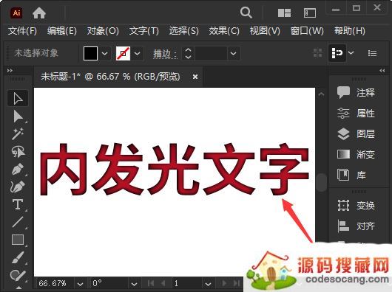This screenshot has width=392, height=292.
Task: Select the Selection tool (black arrow)
Action: [x=18, y=99]
